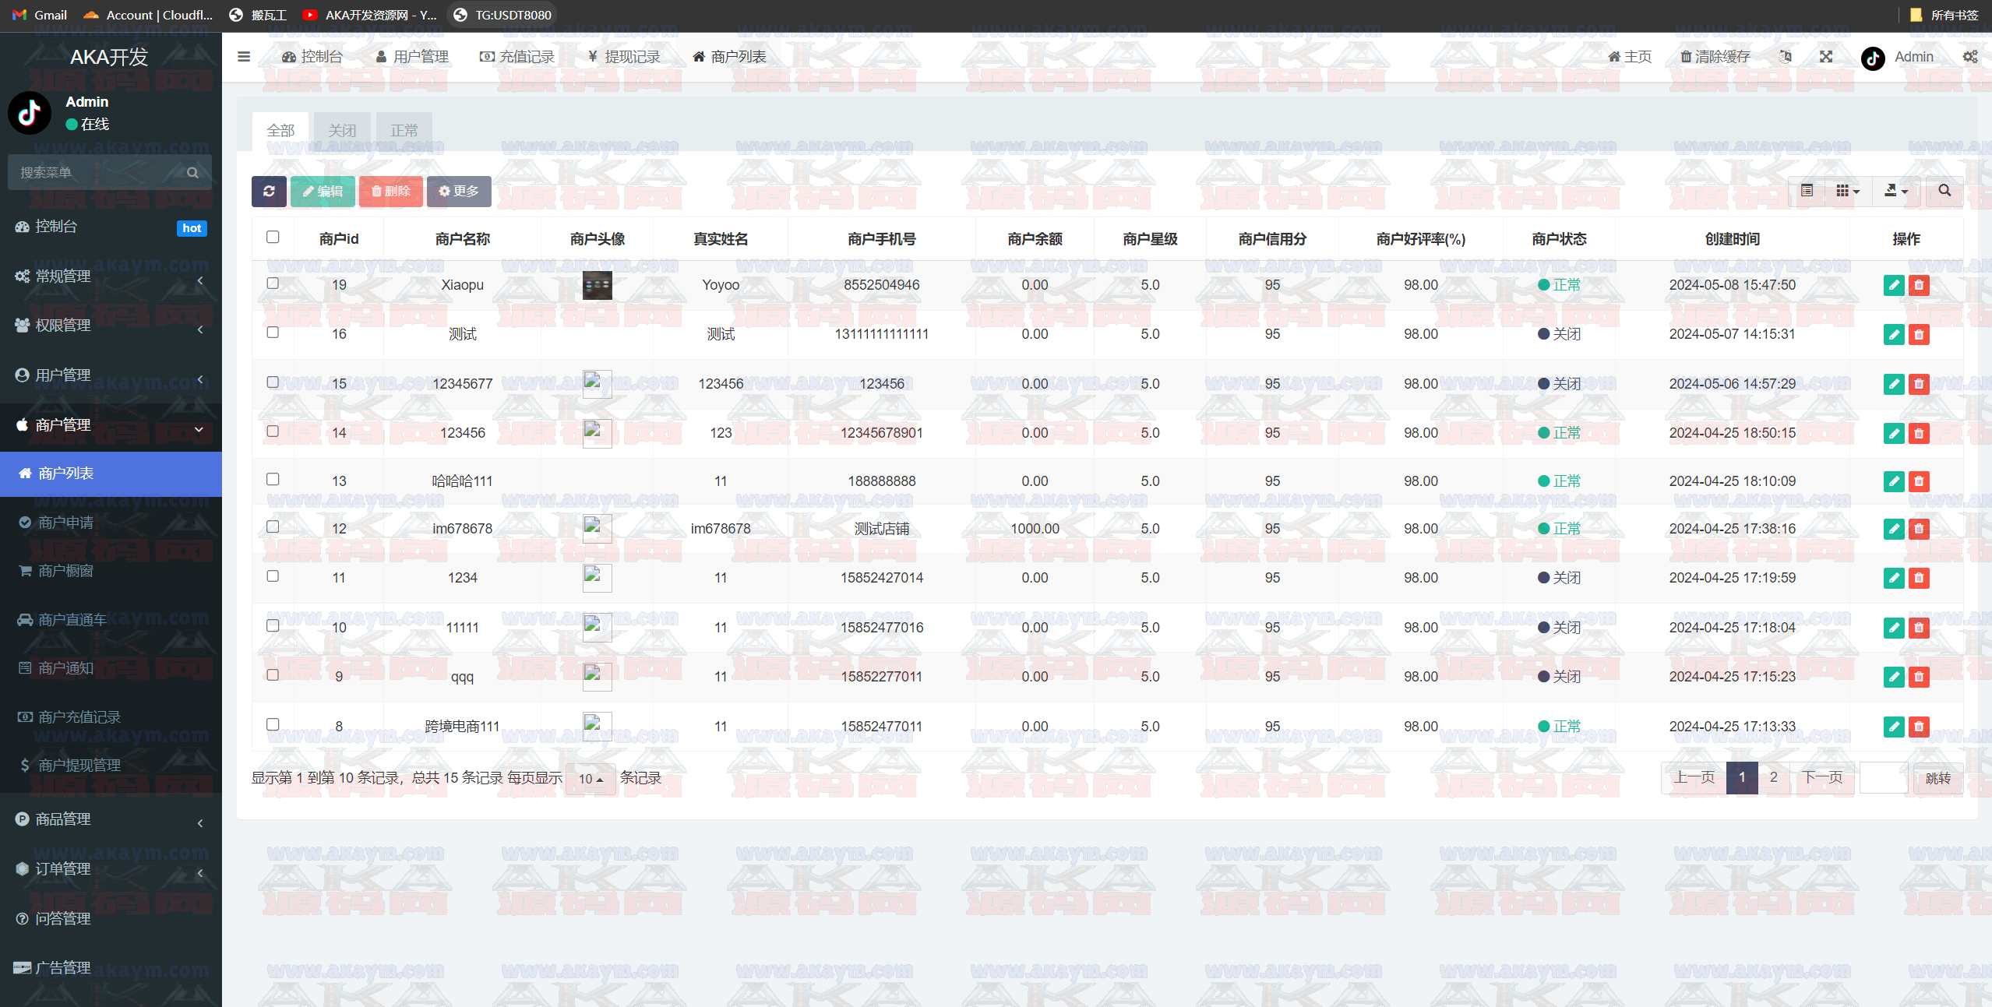Open the columns grid dropdown
The image size is (1992, 1007).
coord(1847,191)
